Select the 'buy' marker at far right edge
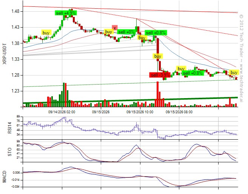248x194 pixels. (234, 72)
